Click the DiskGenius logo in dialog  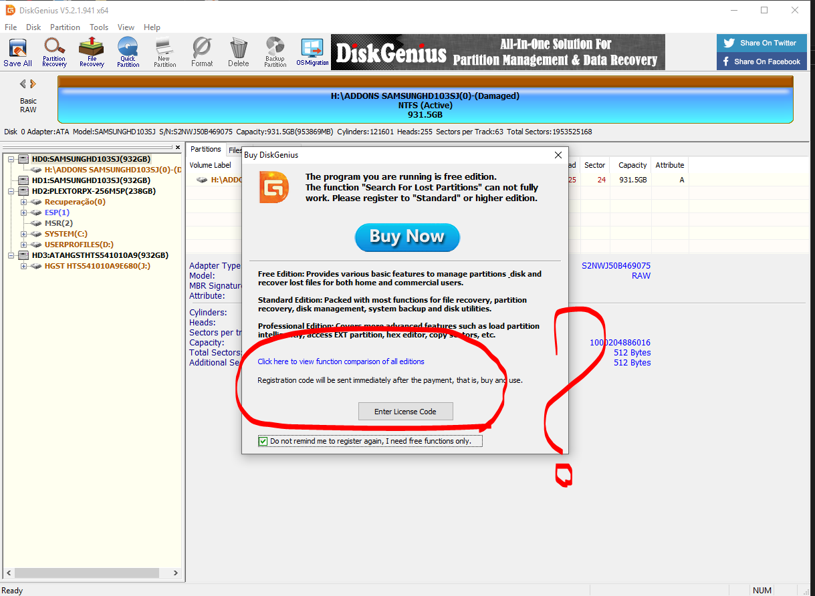pyautogui.click(x=275, y=187)
